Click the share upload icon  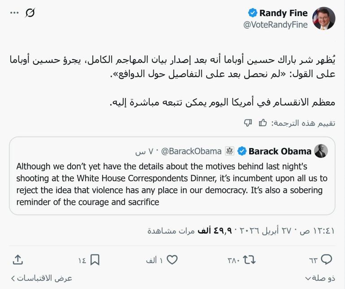pos(18,259)
